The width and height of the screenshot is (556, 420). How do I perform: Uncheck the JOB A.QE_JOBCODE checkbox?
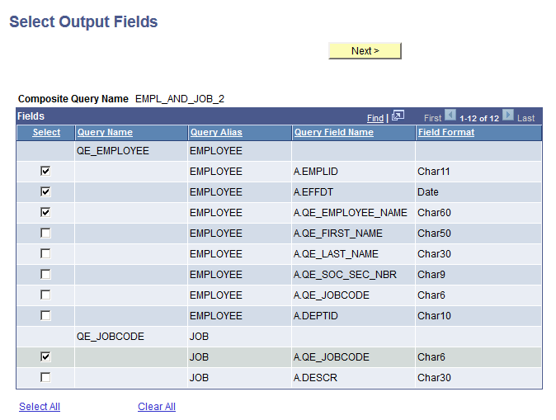click(x=45, y=356)
